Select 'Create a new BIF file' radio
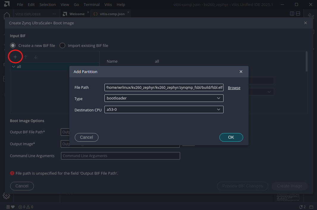Image resolution: width=317 pixels, height=210 pixels. click(13, 45)
